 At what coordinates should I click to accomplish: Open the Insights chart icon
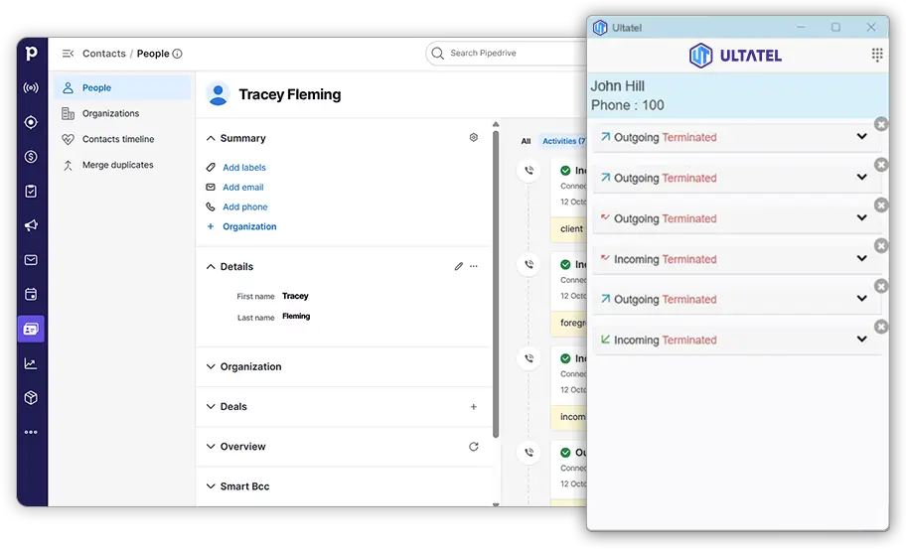tap(31, 363)
